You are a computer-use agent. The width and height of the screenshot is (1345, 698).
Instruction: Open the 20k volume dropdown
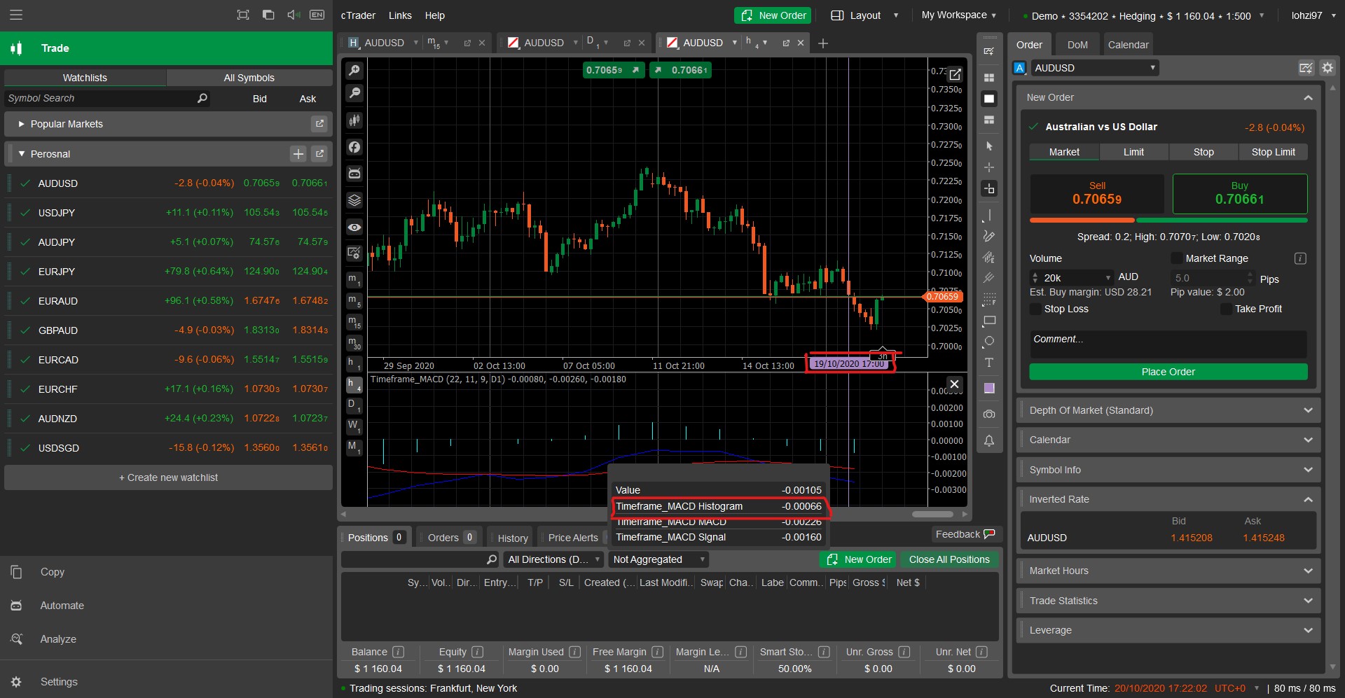point(1108,278)
